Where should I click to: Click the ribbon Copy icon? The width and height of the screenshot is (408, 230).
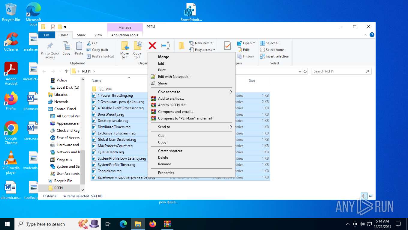click(66, 46)
